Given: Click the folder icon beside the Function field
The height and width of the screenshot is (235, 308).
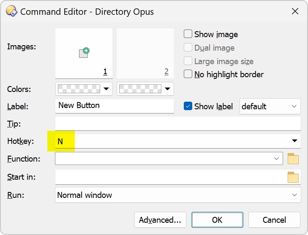Looking at the screenshot, I should [293, 159].
